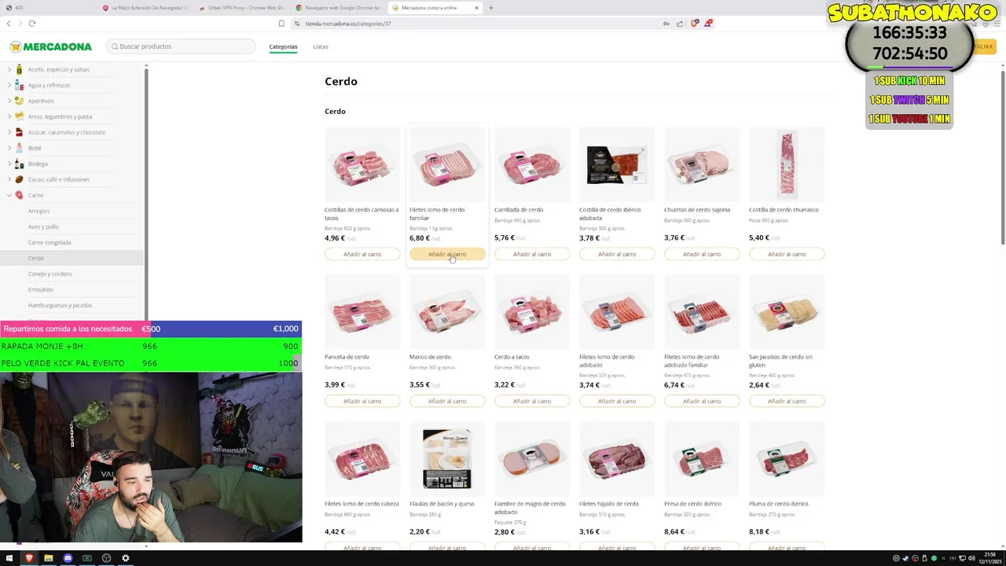1006x566 pixels.
Task: Open the Categorías tab
Action: 283,46
